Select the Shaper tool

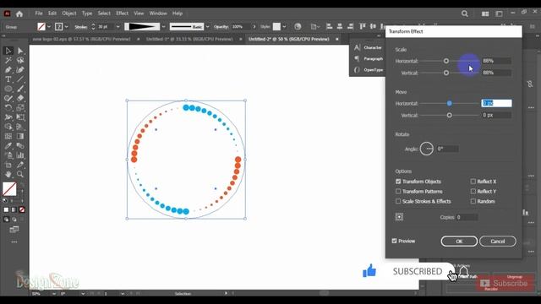coord(8,98)
